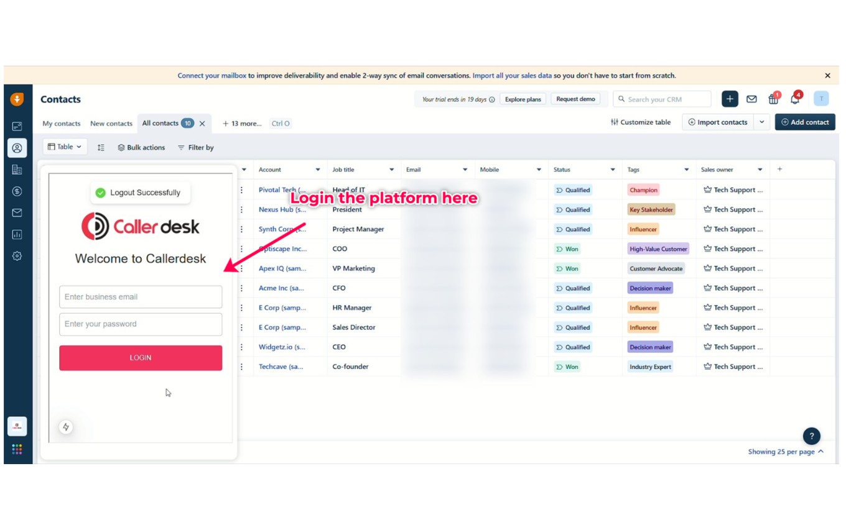Click the Request demo button

coord(575,99)
